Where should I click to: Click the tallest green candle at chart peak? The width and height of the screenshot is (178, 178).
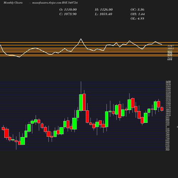click(81, 103)
